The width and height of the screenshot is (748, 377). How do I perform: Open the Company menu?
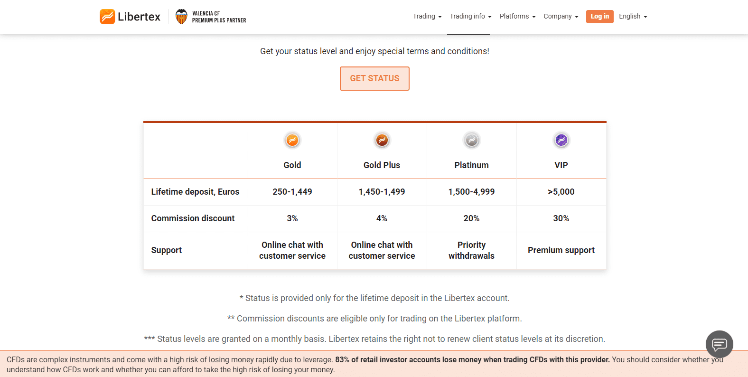click(561, 16)
